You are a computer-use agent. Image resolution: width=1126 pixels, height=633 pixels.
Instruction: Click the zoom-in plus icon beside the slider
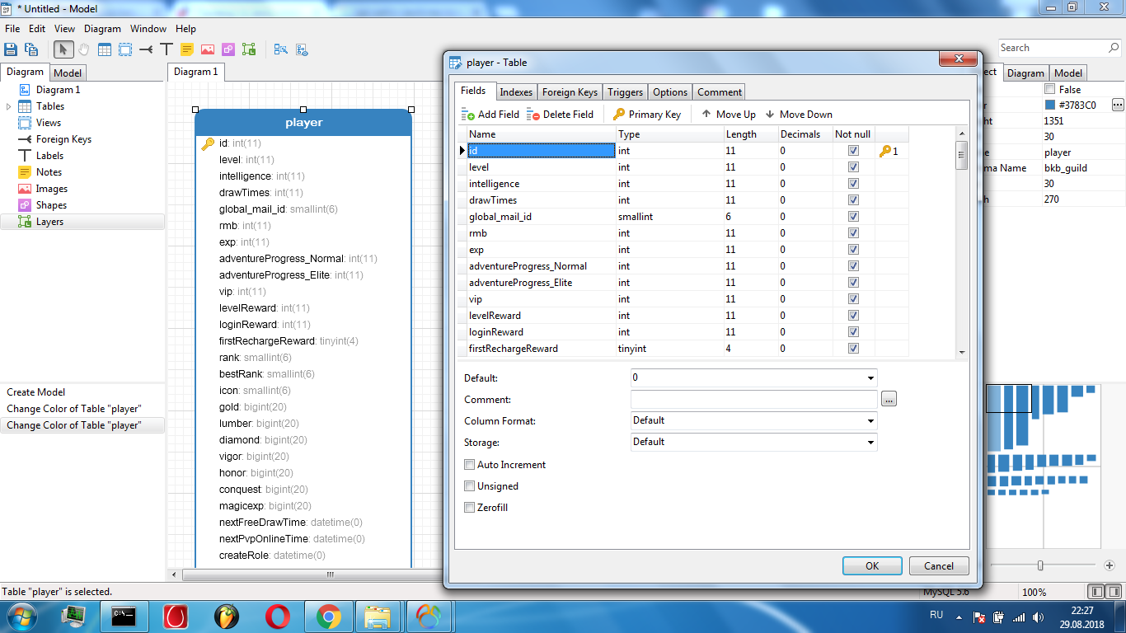click(1109, 565)
